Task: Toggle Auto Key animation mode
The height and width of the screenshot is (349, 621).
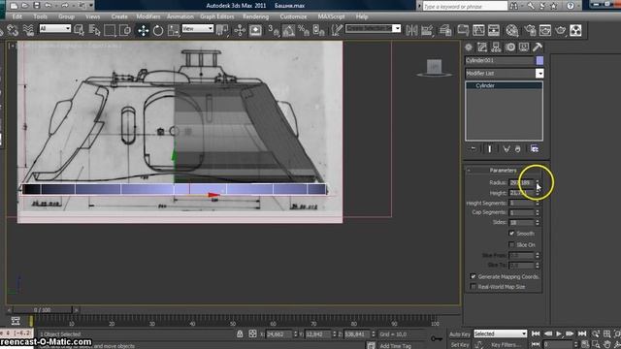Action: (x=459, y=334)
